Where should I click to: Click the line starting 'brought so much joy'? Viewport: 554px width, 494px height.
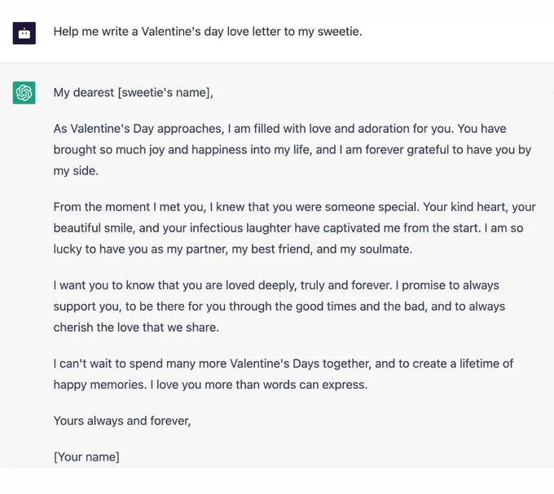[x=292, y=149]
